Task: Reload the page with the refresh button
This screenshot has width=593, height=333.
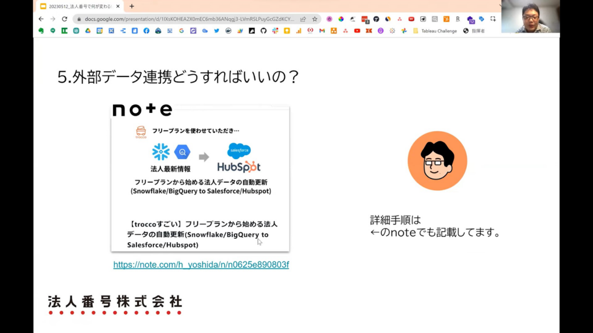Action: (x=64, y=18)
